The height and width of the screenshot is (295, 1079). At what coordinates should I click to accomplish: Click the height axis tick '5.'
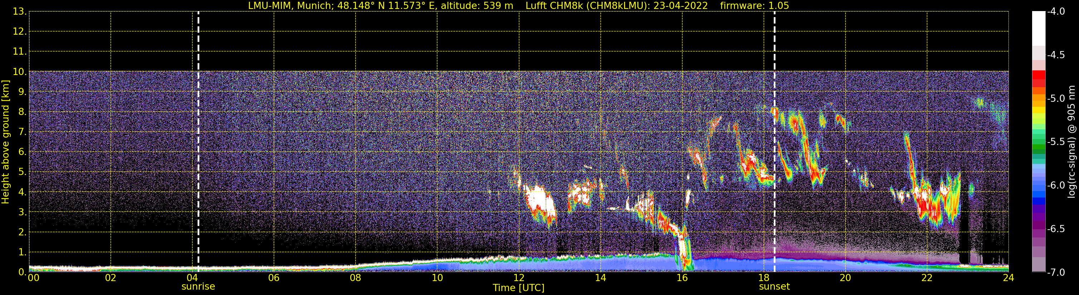tap(22, 172)
